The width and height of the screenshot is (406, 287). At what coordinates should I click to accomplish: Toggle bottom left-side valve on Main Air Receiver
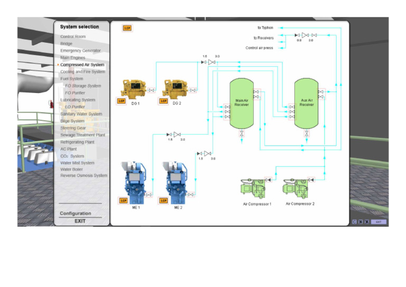coord(227,117)
